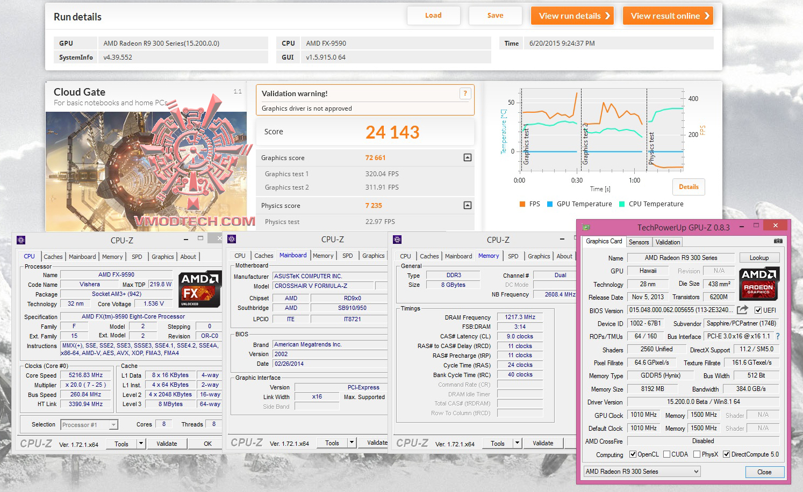Switch to the Sensors tab in GPU-Z
Screen dimensions: 803x492
[639, 242]
